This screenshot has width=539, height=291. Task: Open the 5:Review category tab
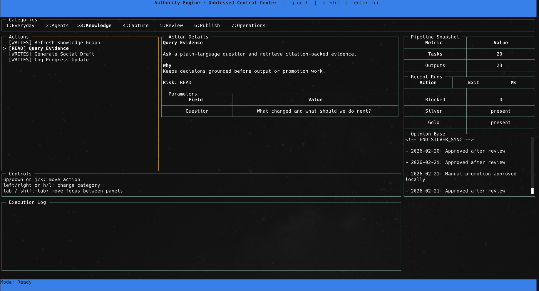(x=171, y=26)
